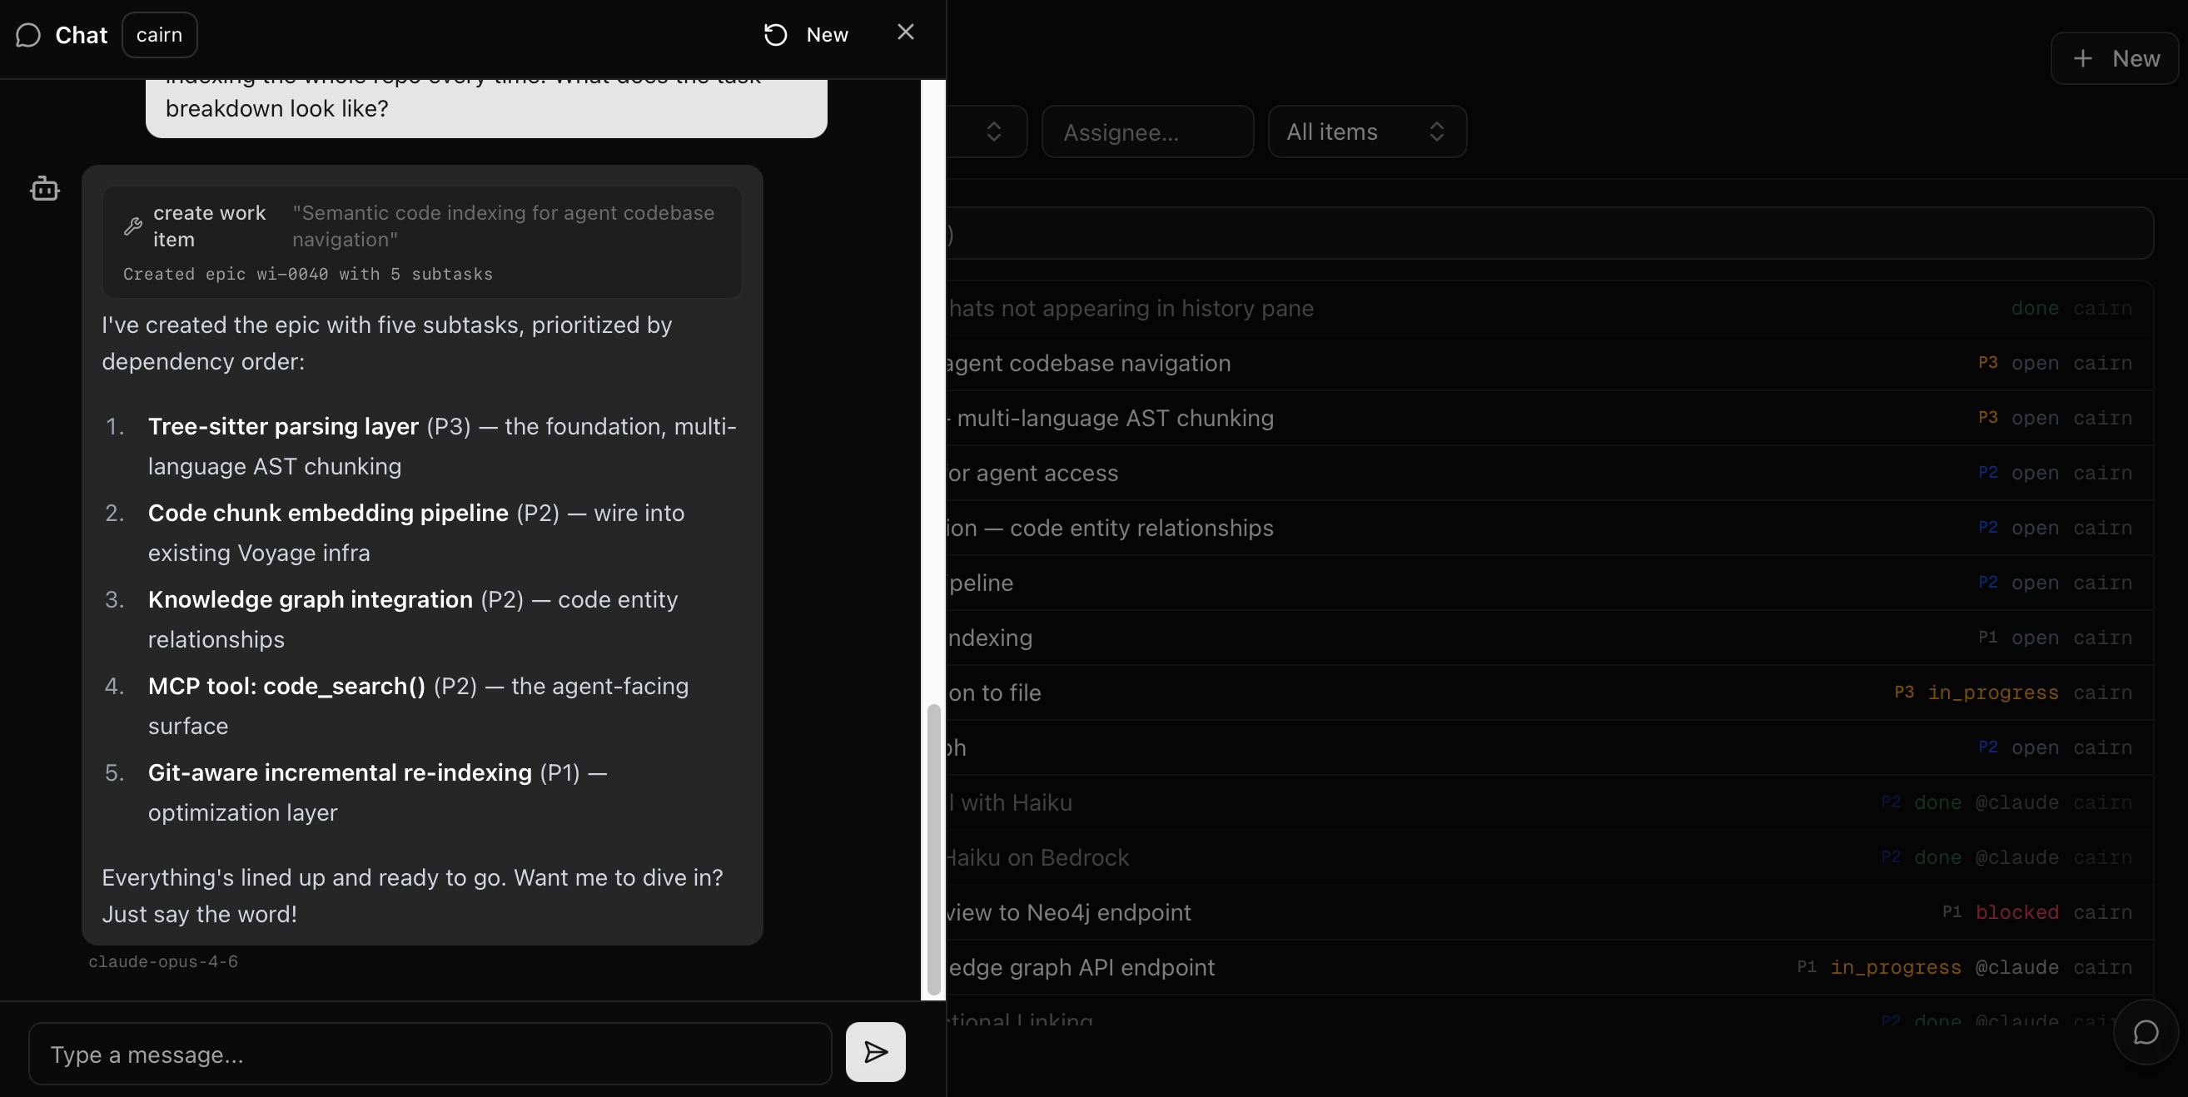The image size is (2188, 1097).
Task: Open the 'with Haiku' done row
Action: pos(1550,802)
